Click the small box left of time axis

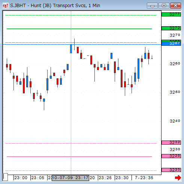click(x=5, y=177)
